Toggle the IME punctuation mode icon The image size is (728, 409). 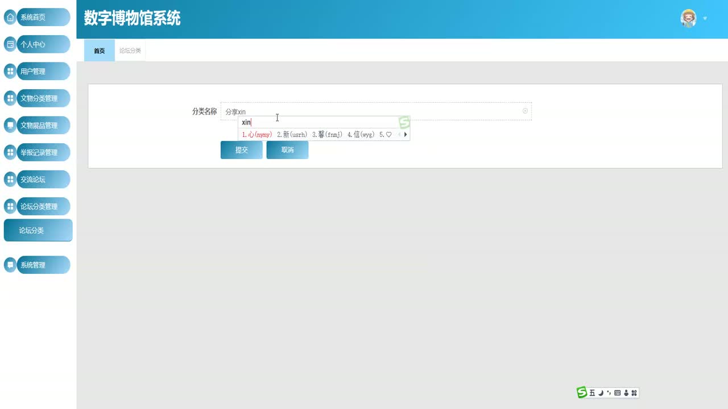tap(609, 393)
